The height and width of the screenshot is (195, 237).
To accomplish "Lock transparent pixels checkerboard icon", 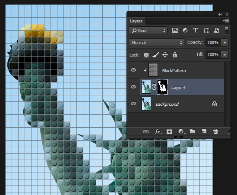I will pos(146,55).
